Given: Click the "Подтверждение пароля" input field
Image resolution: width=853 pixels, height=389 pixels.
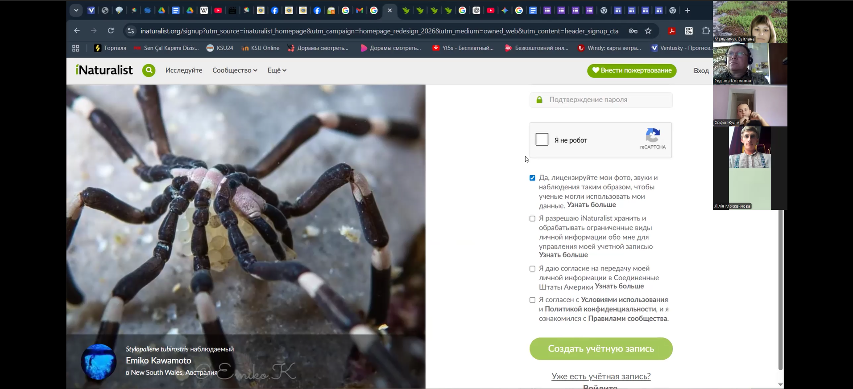Looking at the screenshot, I should (607, 100).
